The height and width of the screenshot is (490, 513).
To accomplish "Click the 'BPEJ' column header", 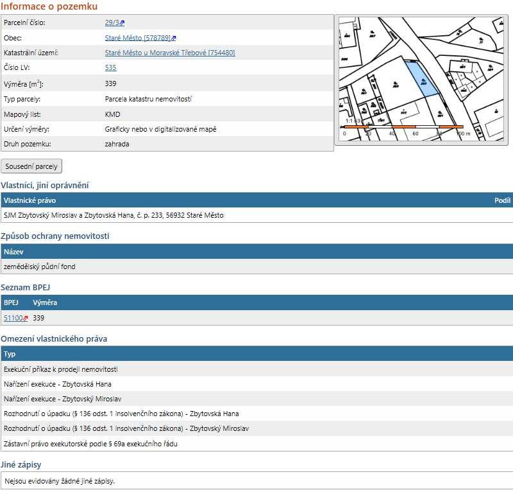I will 11,302.
